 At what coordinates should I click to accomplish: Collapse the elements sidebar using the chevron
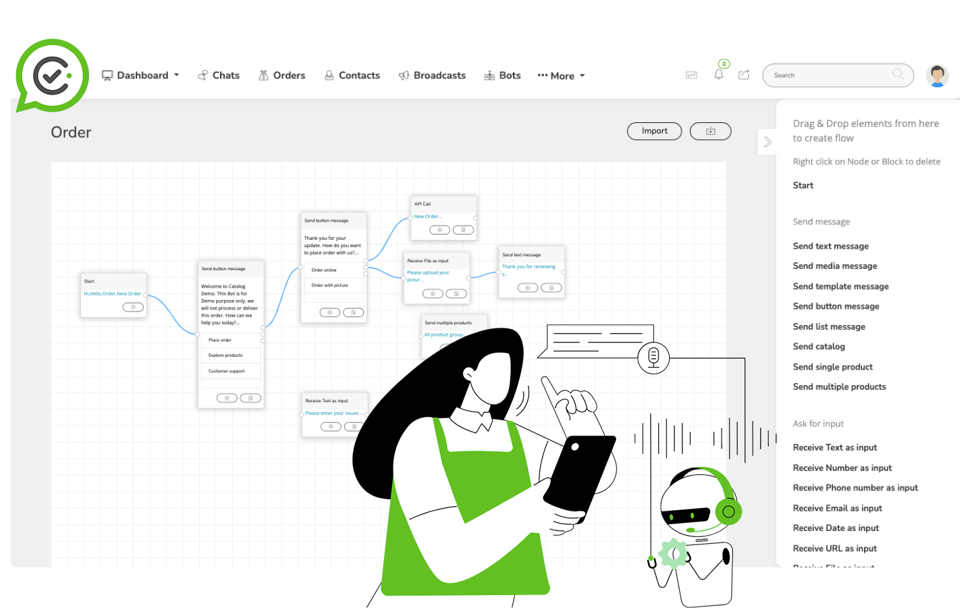pos(767,142)
